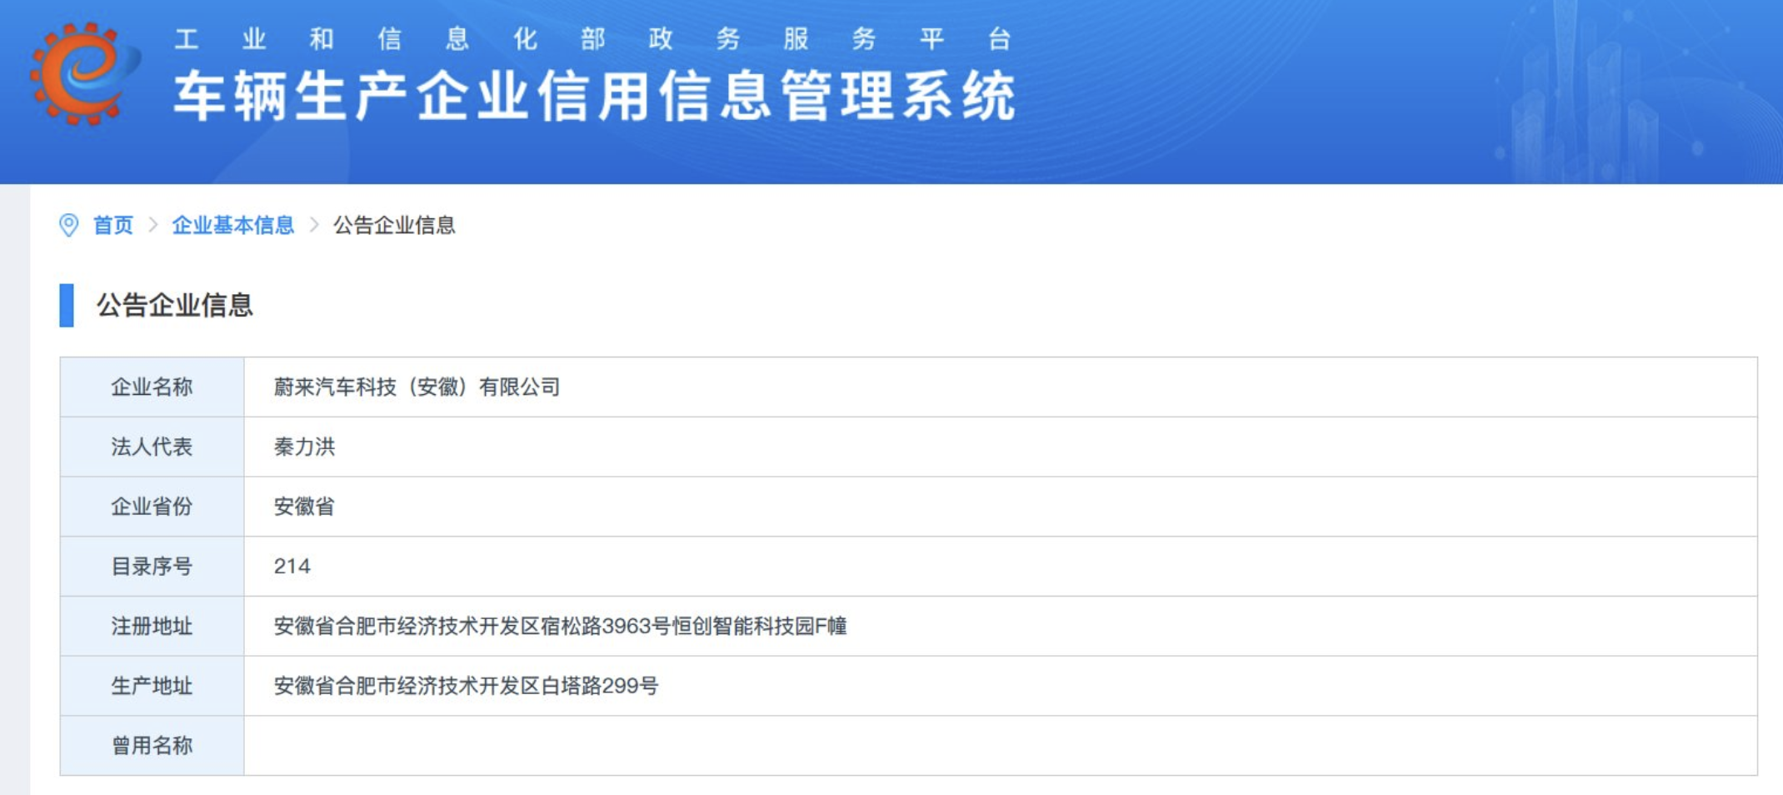Select the 目录序号 label cell
Screen dimensions: 1783x795
click(x=152, y=567)
